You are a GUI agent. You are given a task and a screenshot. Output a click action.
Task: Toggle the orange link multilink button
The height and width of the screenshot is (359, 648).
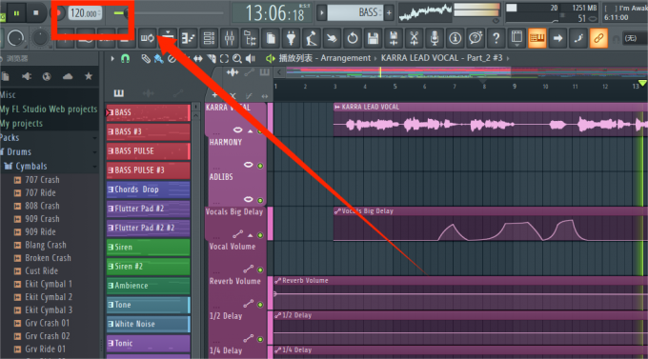pyautogui.click(x=598, y=39)
